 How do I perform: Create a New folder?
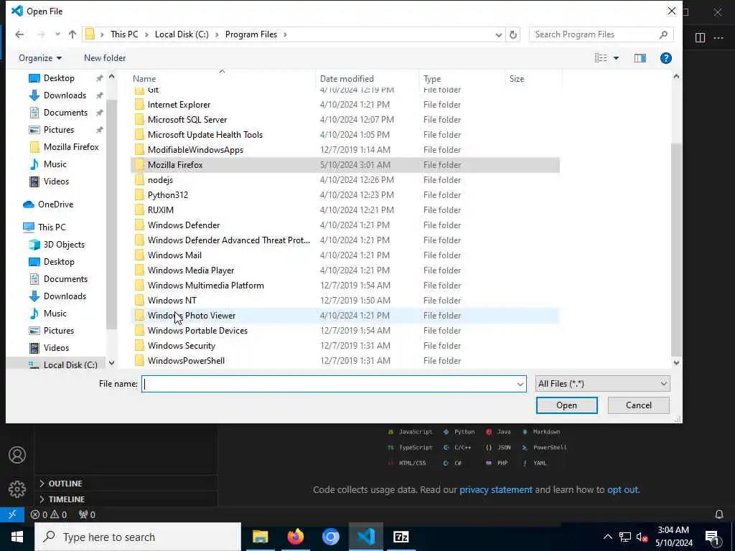[x=105, y=58]
